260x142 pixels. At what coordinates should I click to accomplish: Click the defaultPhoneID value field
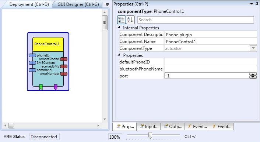coord(211,62)
